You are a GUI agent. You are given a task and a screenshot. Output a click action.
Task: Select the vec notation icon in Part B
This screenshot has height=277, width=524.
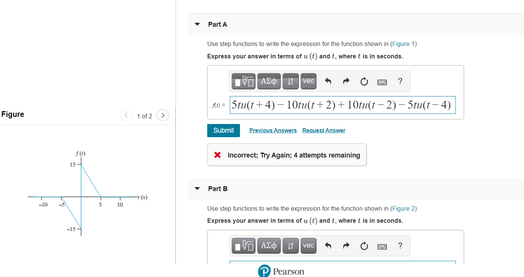(x=308, y=245)
